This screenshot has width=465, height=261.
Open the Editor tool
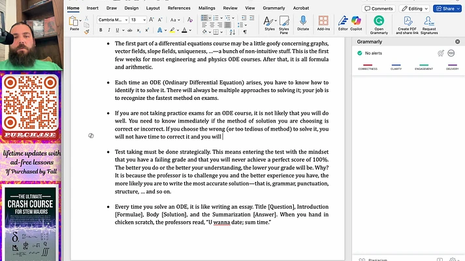pos(343,23)
